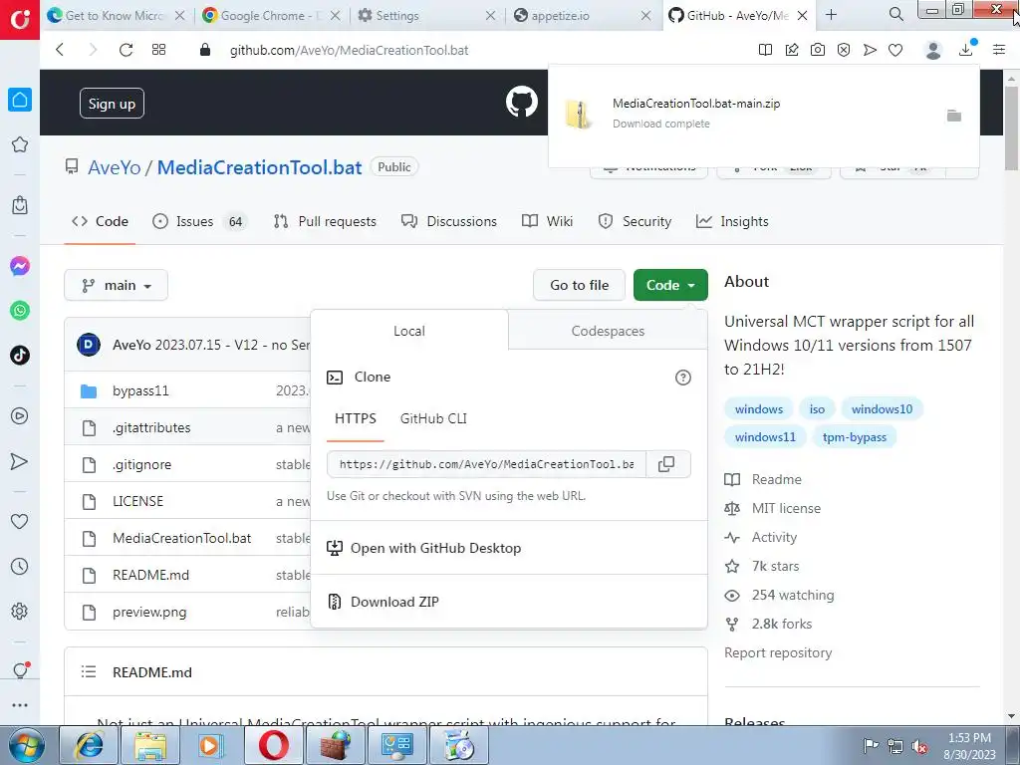Click the windows11 topic tag
The height and width of the screenshot is (765, 1020).
[x=765, y=437]
